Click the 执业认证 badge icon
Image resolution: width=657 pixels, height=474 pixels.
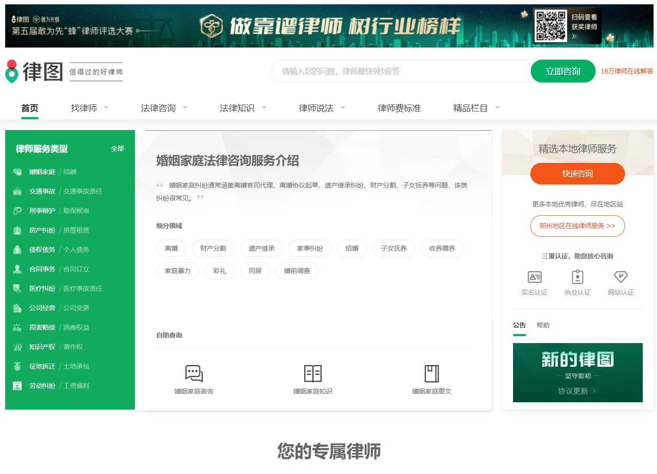coord(577,277)
